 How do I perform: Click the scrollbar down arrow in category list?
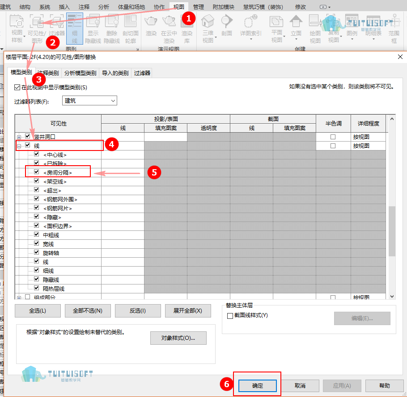tap(392, 297)
